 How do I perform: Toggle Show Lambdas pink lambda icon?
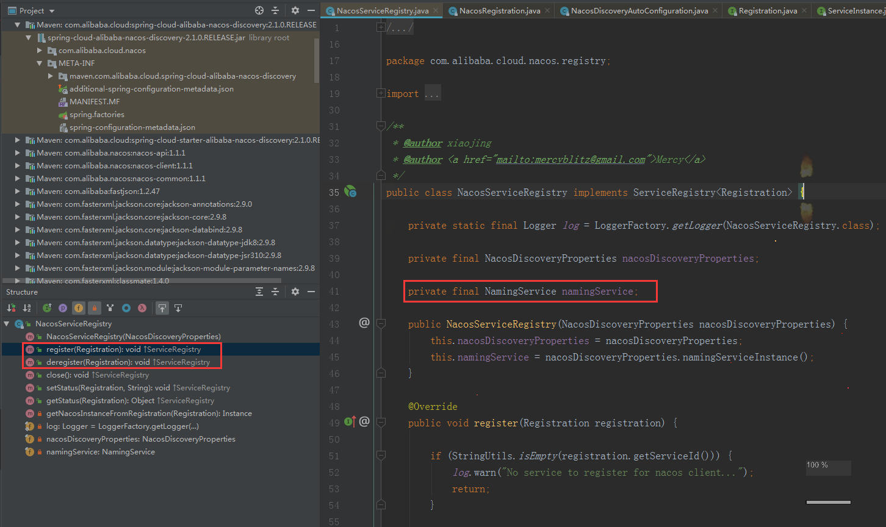(142, 308)
